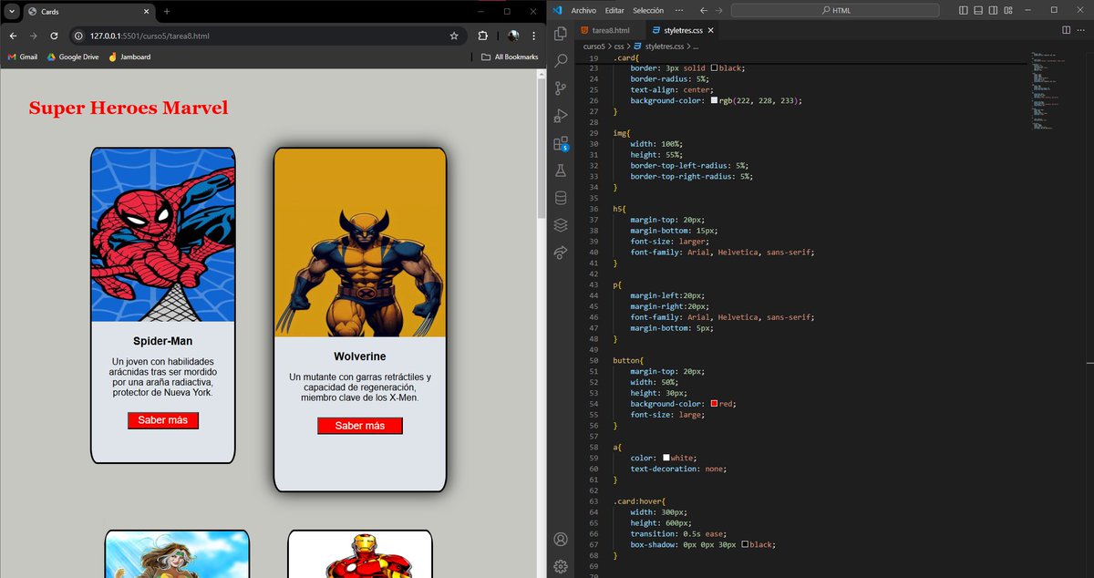Go back in Chrome

click(x=13, y=36)
